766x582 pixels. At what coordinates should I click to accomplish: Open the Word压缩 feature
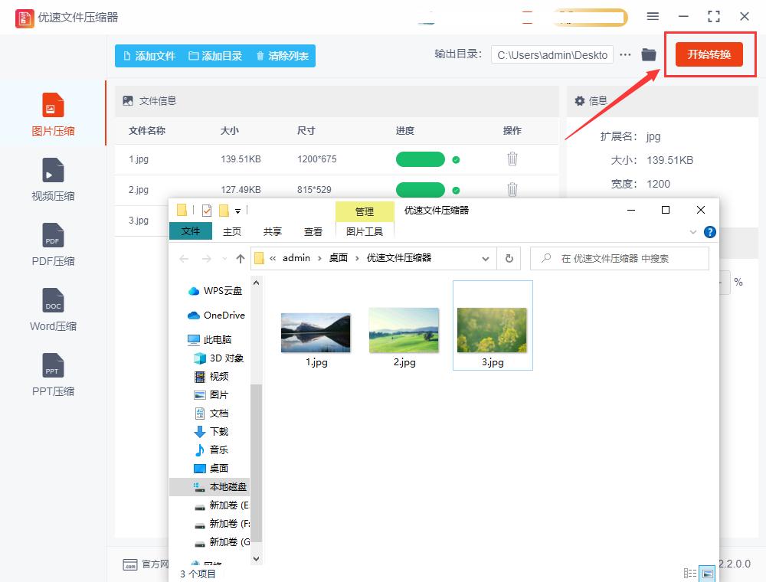(x=52, y=309)
